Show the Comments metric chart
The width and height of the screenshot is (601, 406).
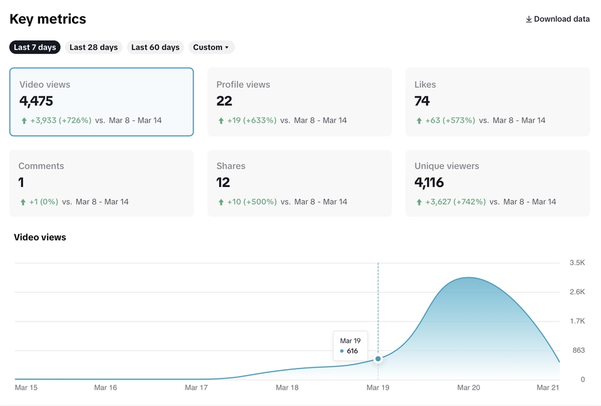tap(101, 183)
